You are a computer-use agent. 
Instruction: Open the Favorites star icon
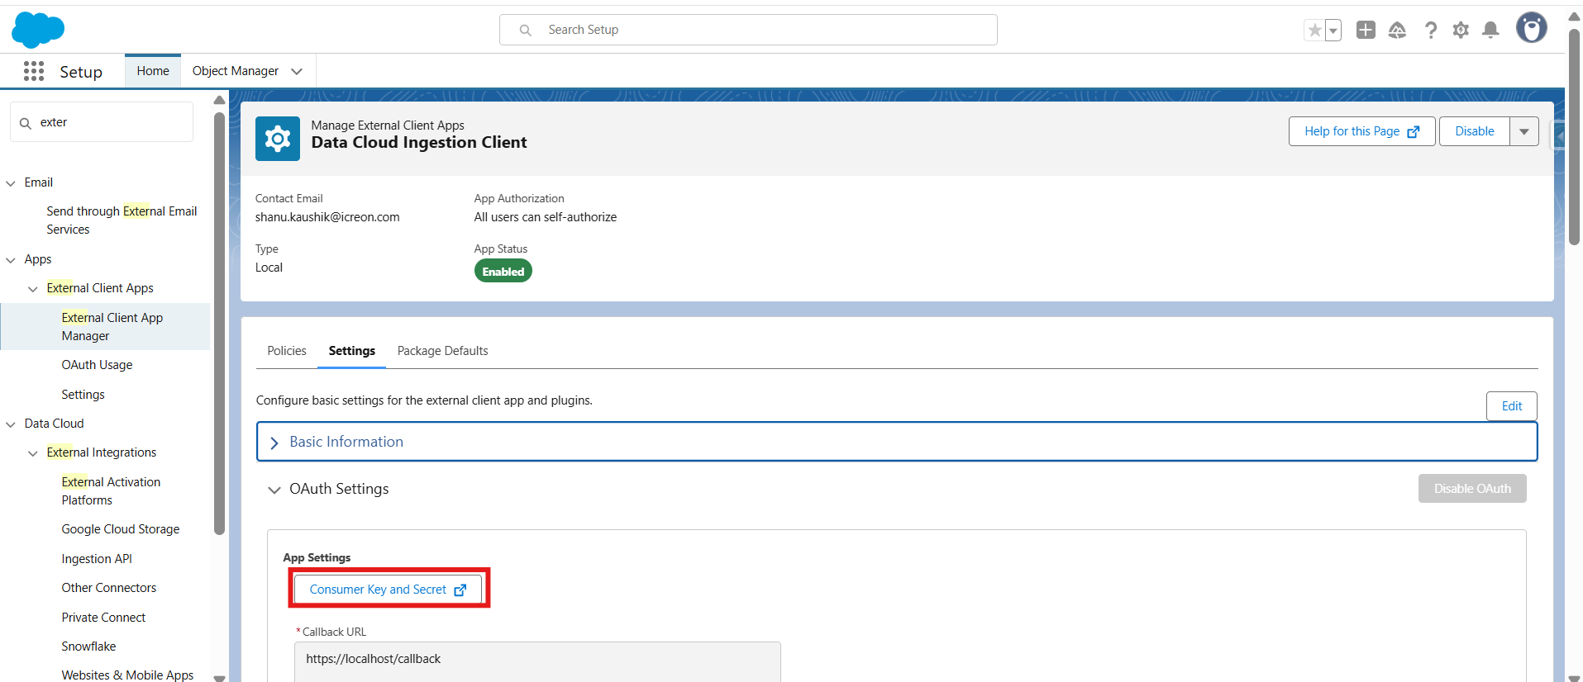click(1314, 31)
